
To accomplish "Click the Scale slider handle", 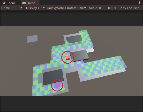I will (x=100, y=8).
